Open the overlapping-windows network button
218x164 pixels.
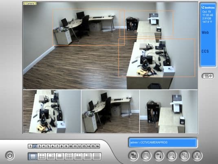pyautogui.click(x=133, y=156)
